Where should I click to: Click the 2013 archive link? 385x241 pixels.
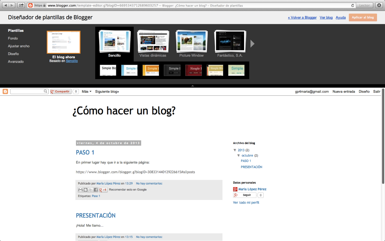(x=241, y=150)
